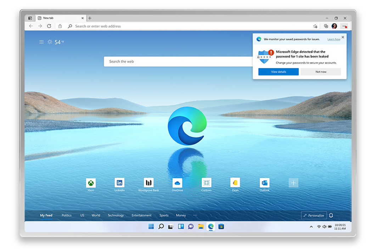Switch to the Sports feed tab
This screenshot has height=249, width=377.
pyautogui.click(x=164, y=215)
